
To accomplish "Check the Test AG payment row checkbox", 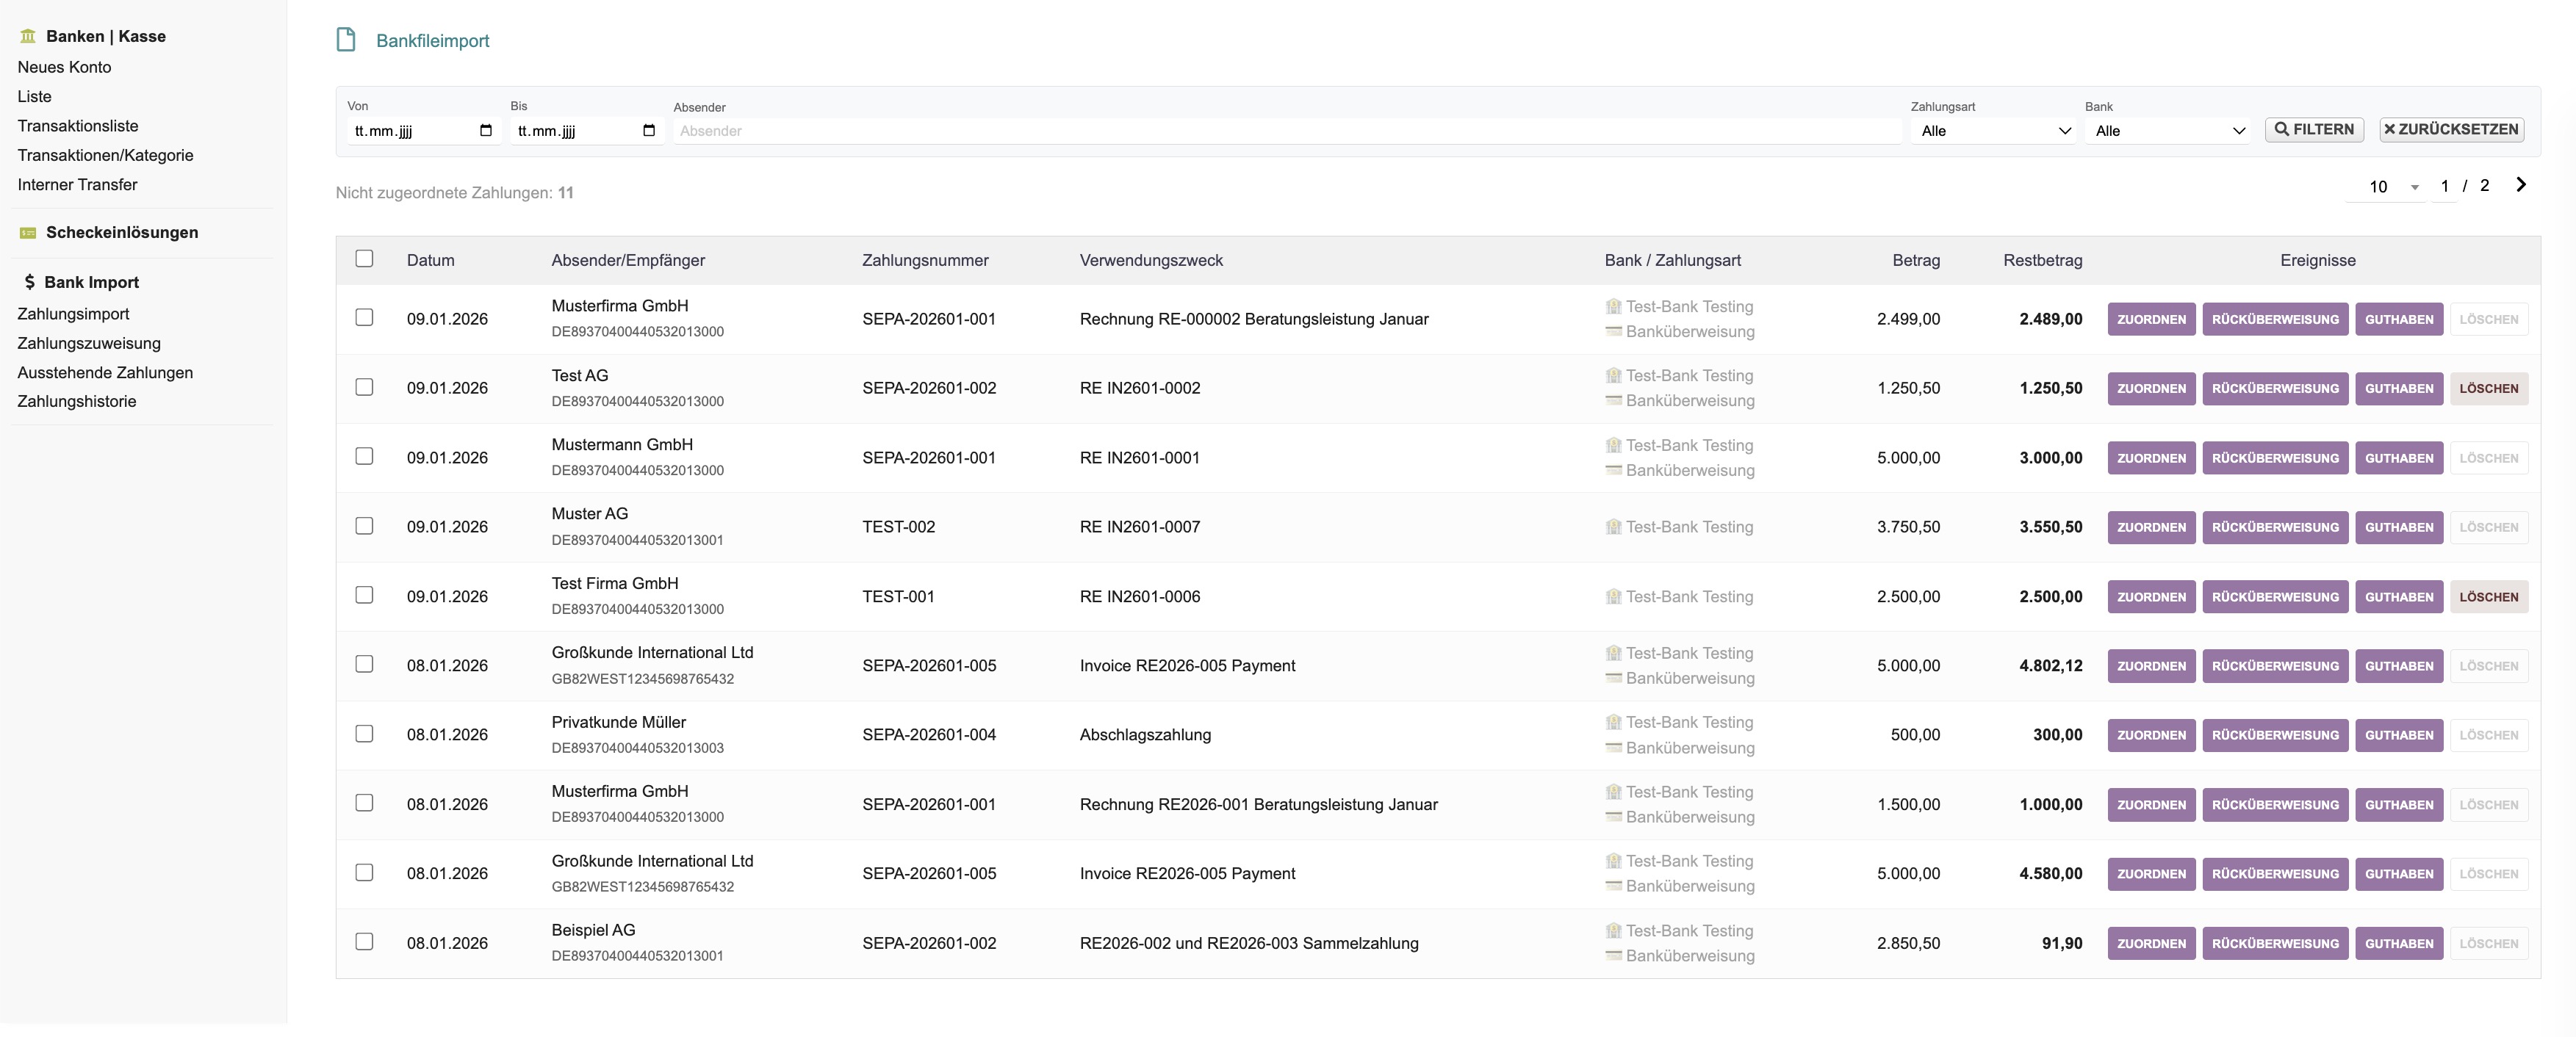I will [x=364, y=387].
